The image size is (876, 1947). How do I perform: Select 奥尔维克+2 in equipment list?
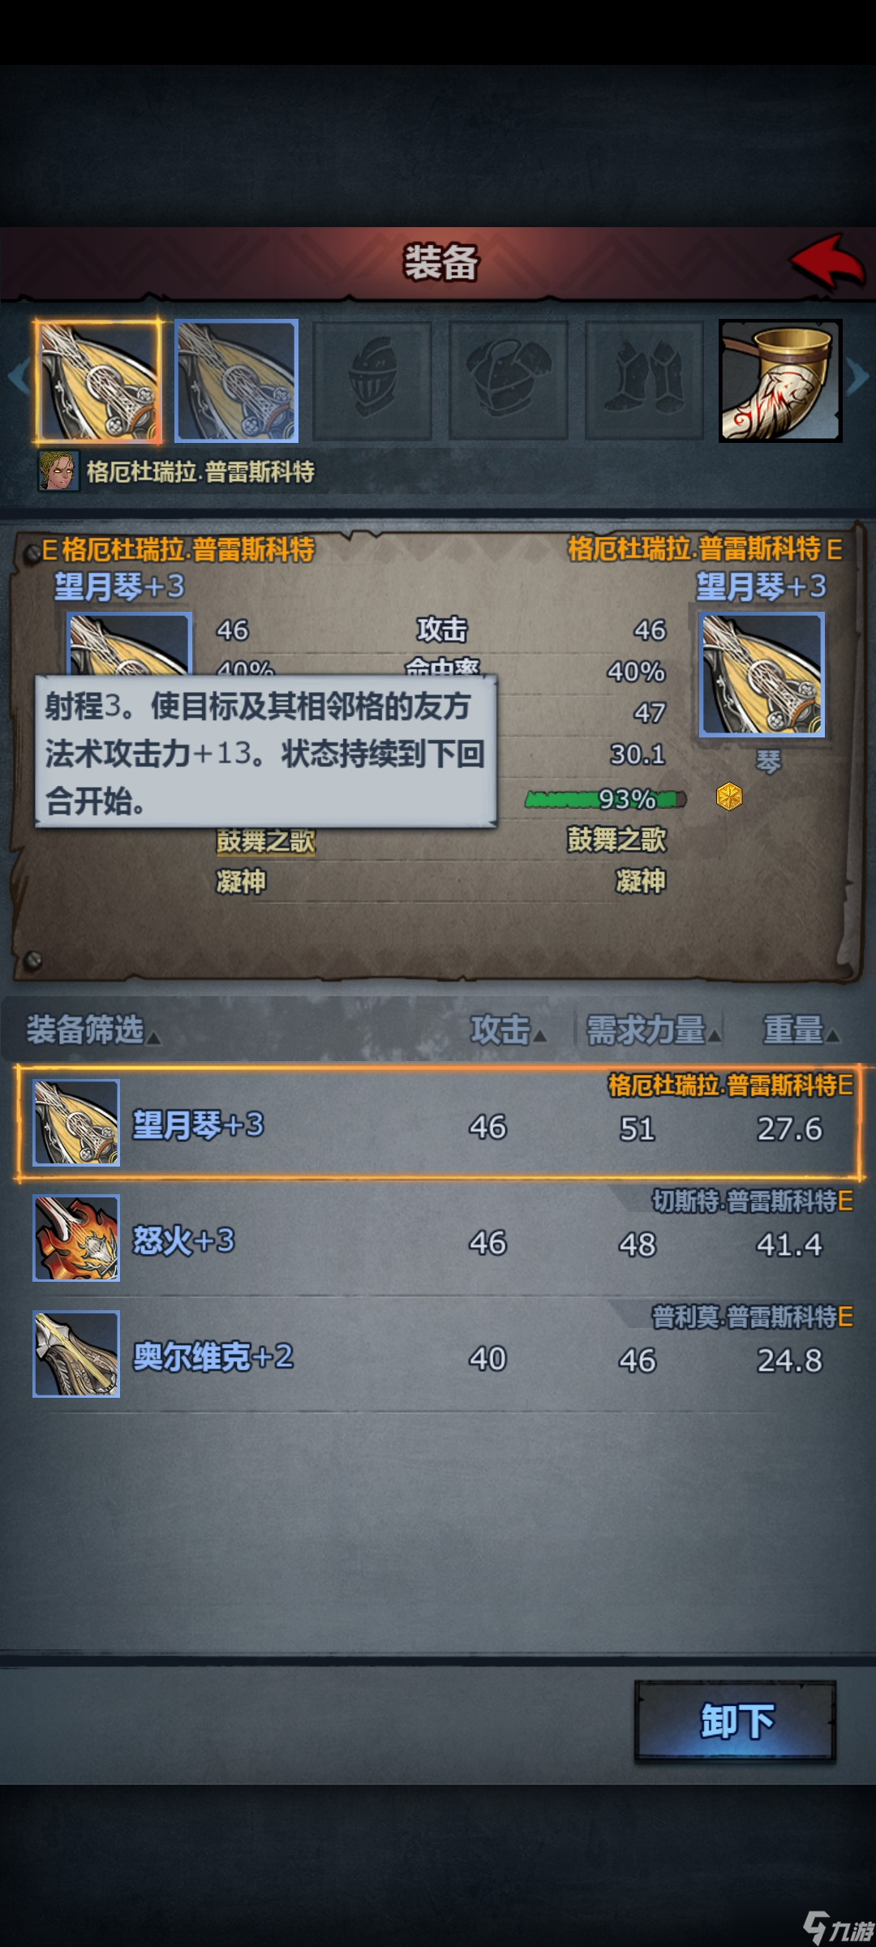[x=439, y=1355]
